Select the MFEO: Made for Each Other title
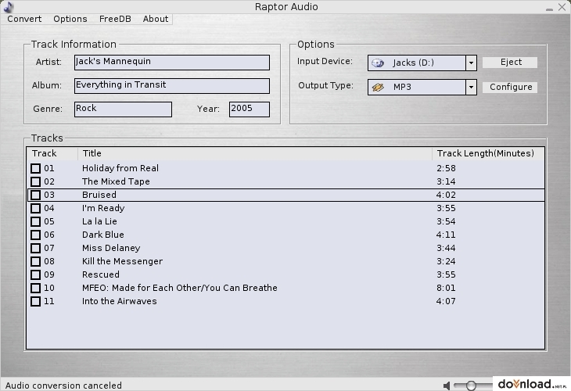 (180, 288)
